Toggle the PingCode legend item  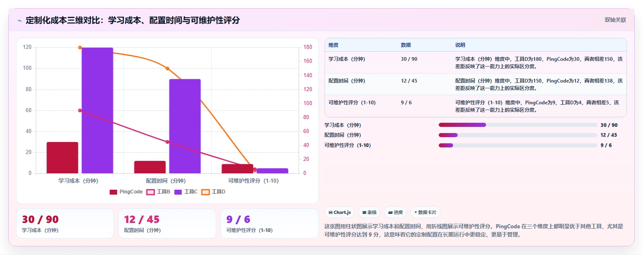click(x=126, y=192)
